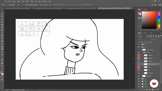The width and height of the screenshot is (162, 91).
Task: Open the Auto-Select Layer dropdown
Action: (19, 5)
